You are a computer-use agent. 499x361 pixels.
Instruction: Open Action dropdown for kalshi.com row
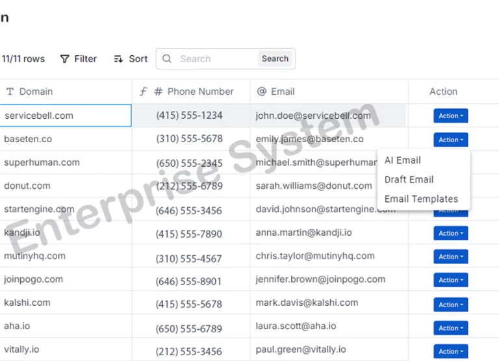click(451, 305)
